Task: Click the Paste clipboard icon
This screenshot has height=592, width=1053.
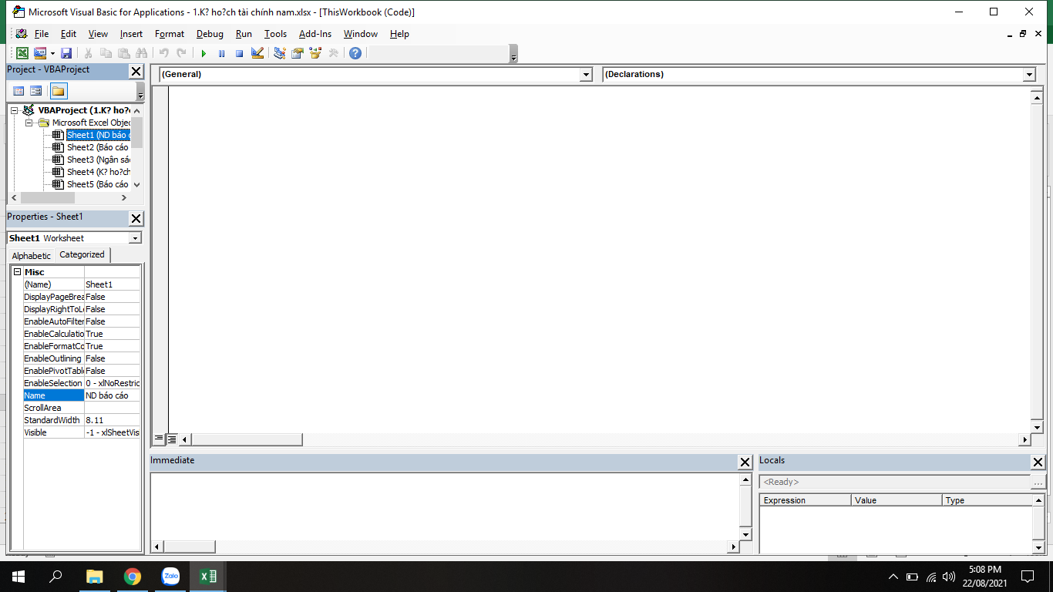Action: tap(123, 53)
